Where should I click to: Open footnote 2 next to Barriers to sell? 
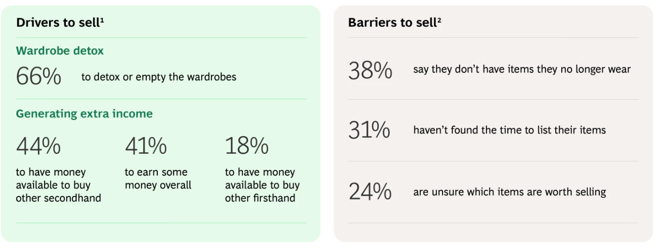(439, 20)
